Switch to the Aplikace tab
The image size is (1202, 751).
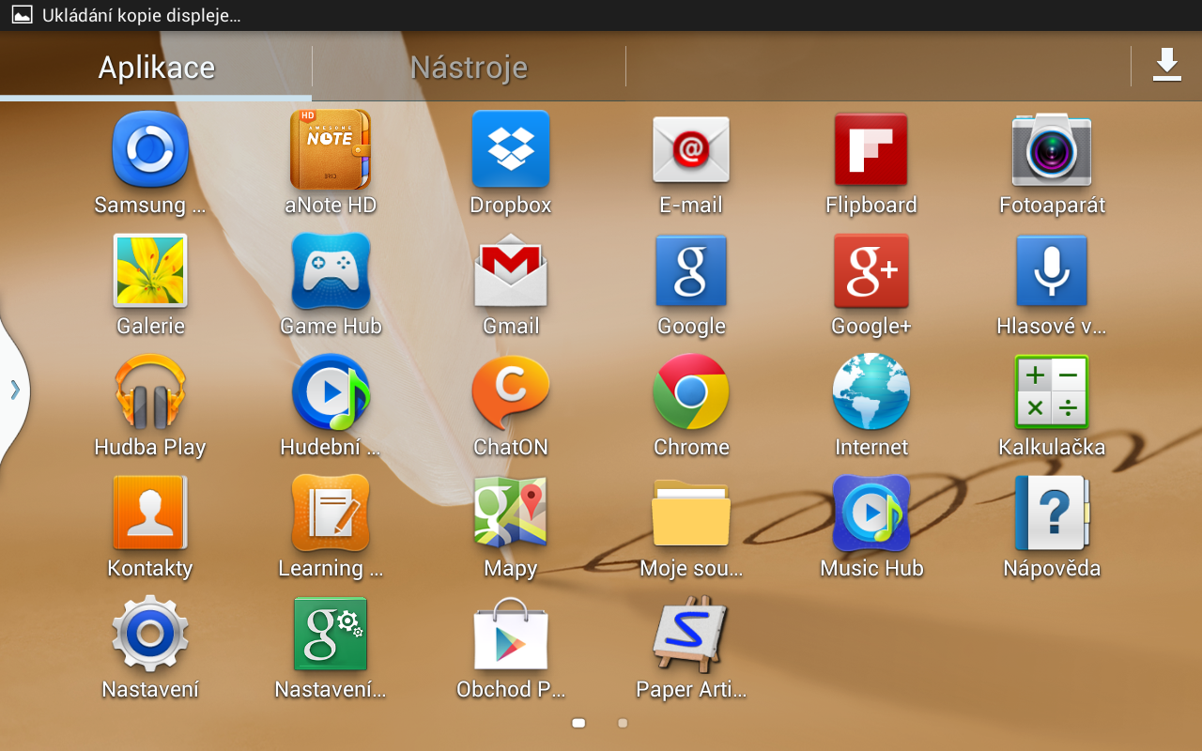156,68
